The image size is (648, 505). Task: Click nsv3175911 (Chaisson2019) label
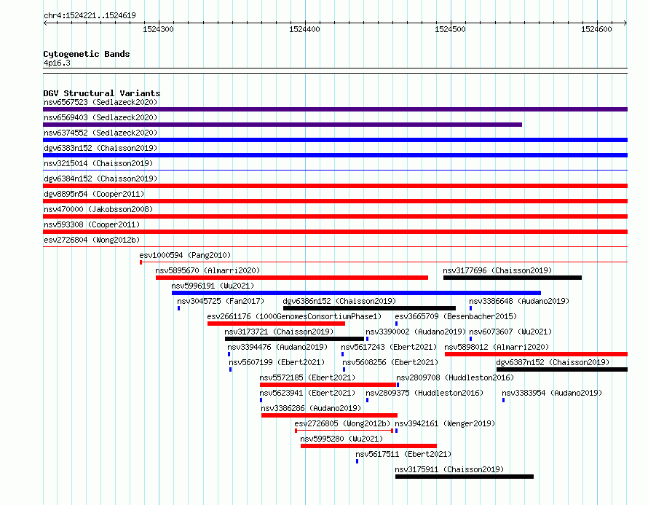coord(450,469)
